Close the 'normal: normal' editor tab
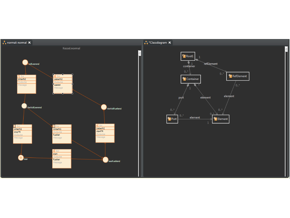The image size is (290, 218). click(x=29, y=43)
